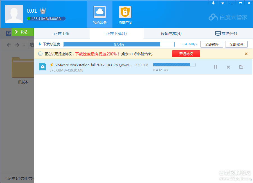Screen dimensions: 253x183
Task: Click the upload icon beside 收起
Action: pos(8,34)
